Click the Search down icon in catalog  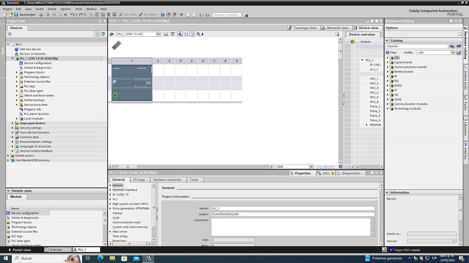(452, 46)
